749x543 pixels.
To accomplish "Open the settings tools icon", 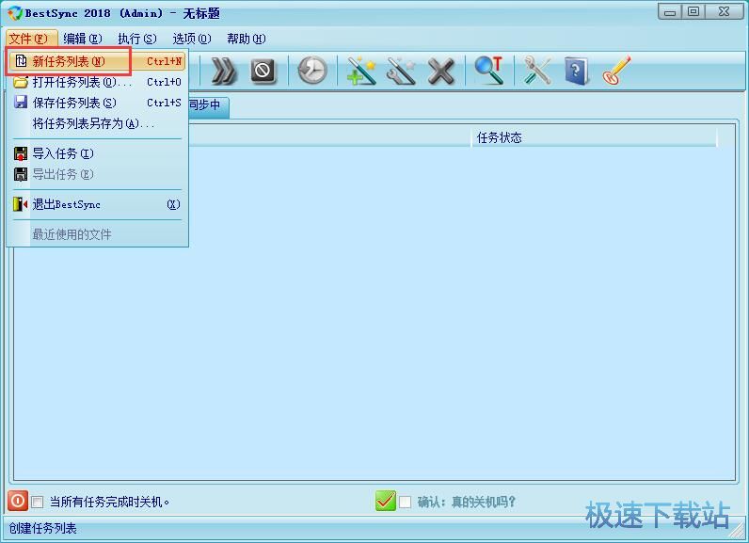I will tap(537, 72).
